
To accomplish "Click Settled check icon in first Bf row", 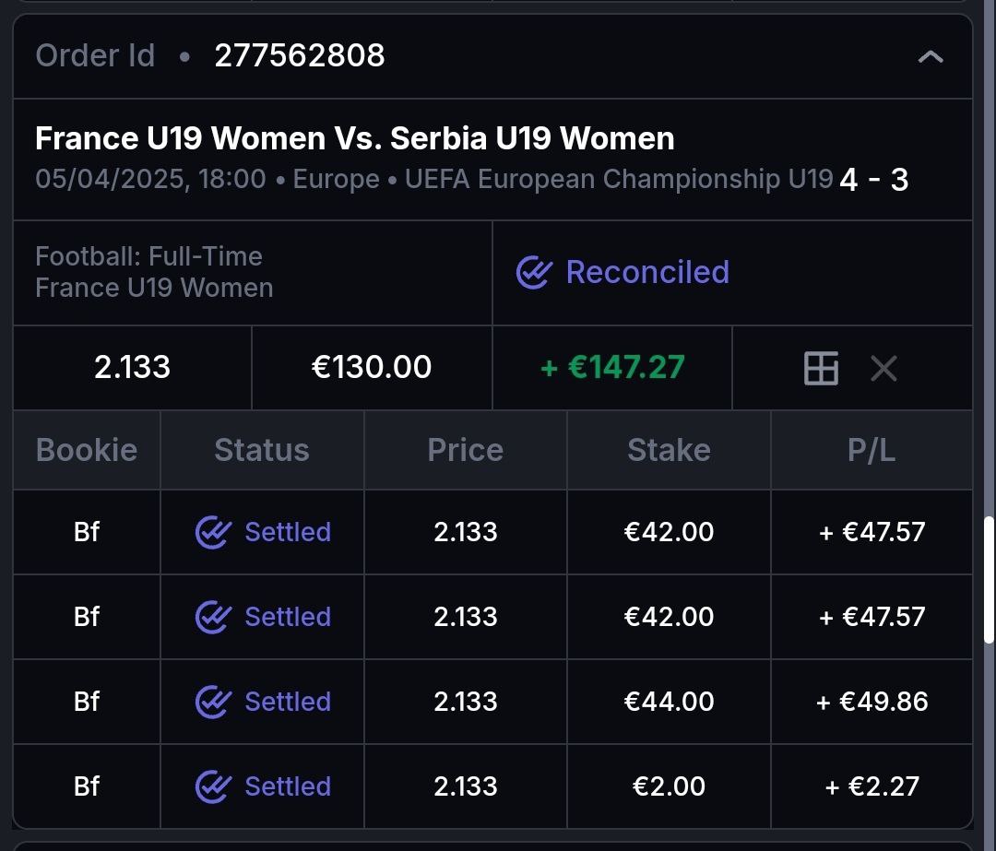I will 213,532.
